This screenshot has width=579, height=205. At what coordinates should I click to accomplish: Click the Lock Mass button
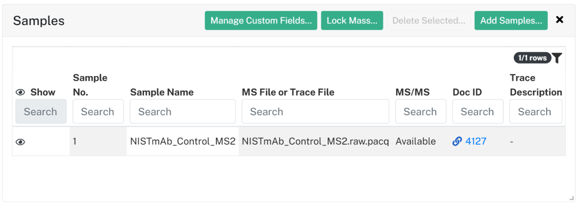coord(352,20)
